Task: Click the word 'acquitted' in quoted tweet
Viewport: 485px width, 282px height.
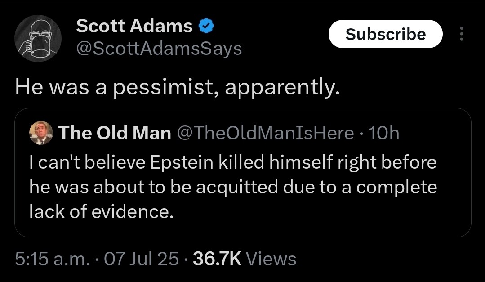Action: (237, 187)
